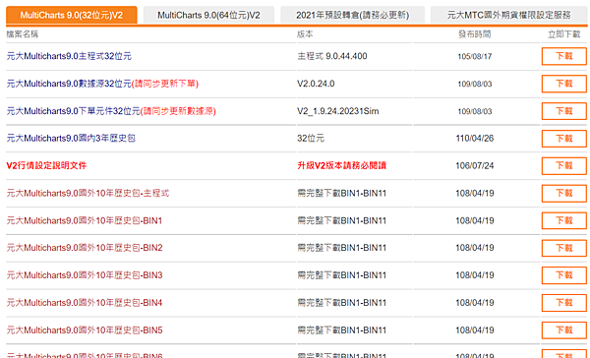Click version text V2.0.24.0
The width and height of the screenshot is (590, 358).
coord(316,84)
